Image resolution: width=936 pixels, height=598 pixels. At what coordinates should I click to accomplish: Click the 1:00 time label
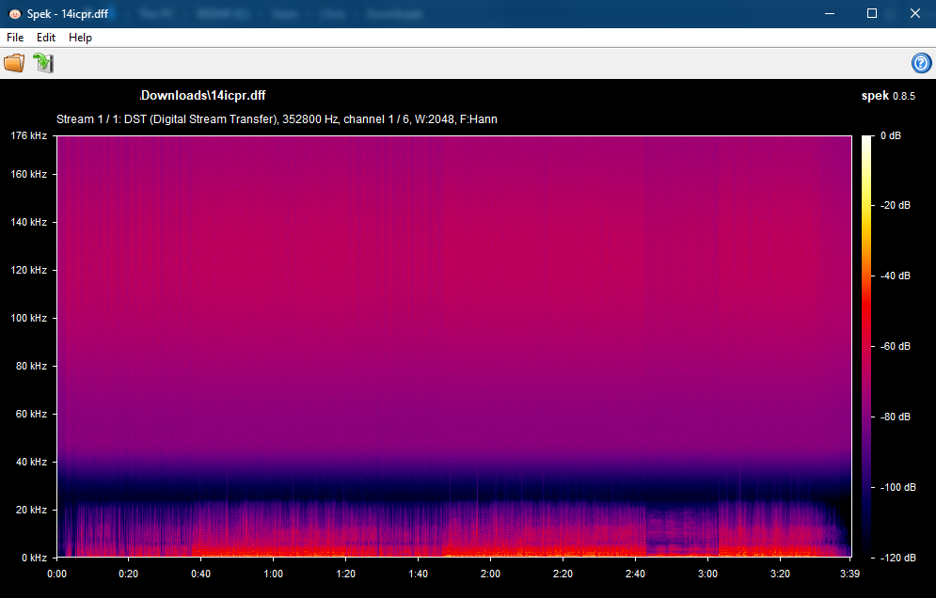274,574
